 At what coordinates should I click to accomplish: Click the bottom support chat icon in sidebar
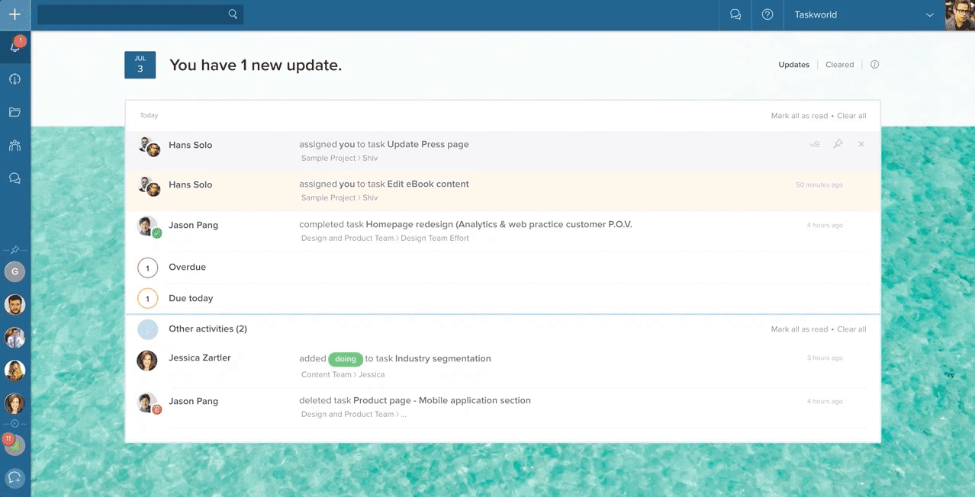coord(14,478)
